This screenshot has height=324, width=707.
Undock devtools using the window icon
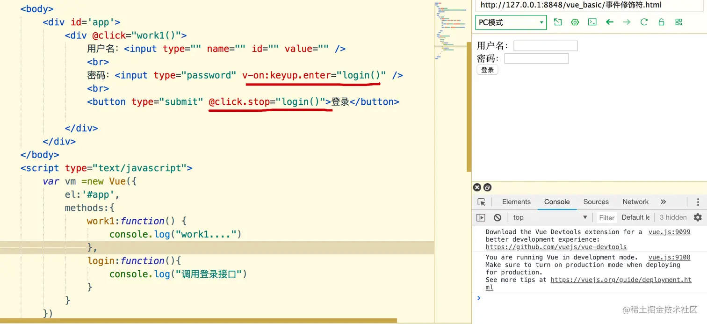pyautogui.click(x=487, y=187)
